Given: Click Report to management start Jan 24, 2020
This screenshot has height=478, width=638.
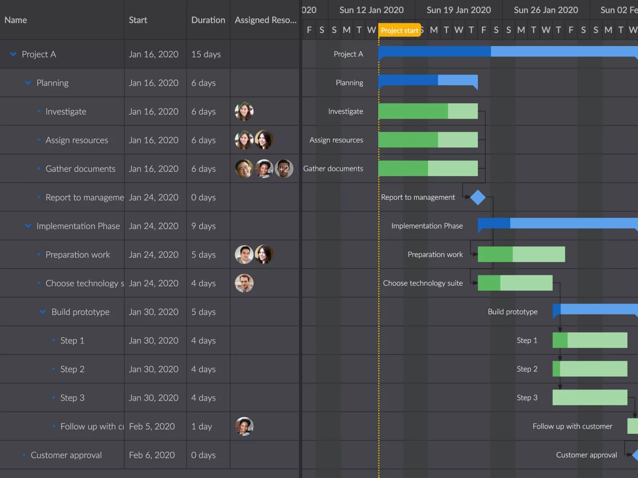Looking at the screenshot, I should click(x=154, y=198).
